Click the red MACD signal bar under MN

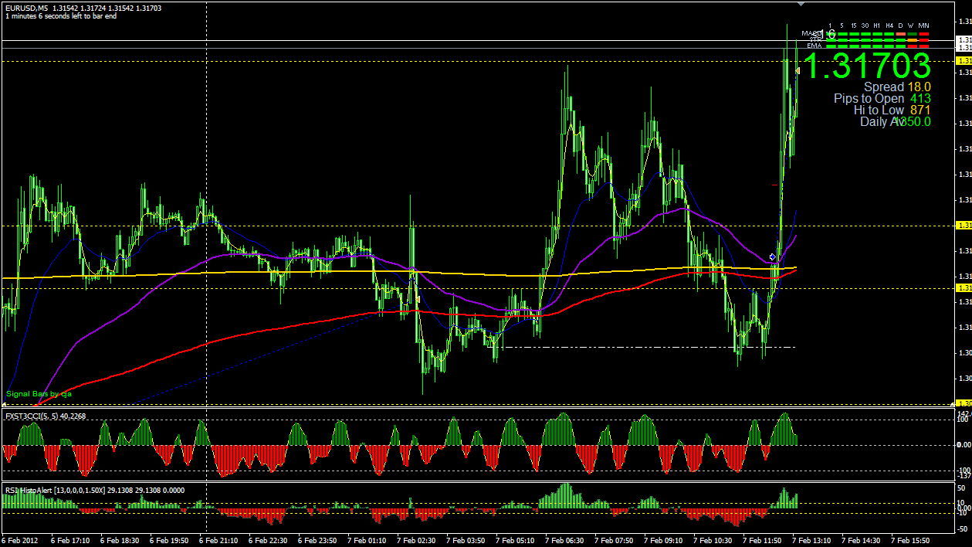point(923,34)
